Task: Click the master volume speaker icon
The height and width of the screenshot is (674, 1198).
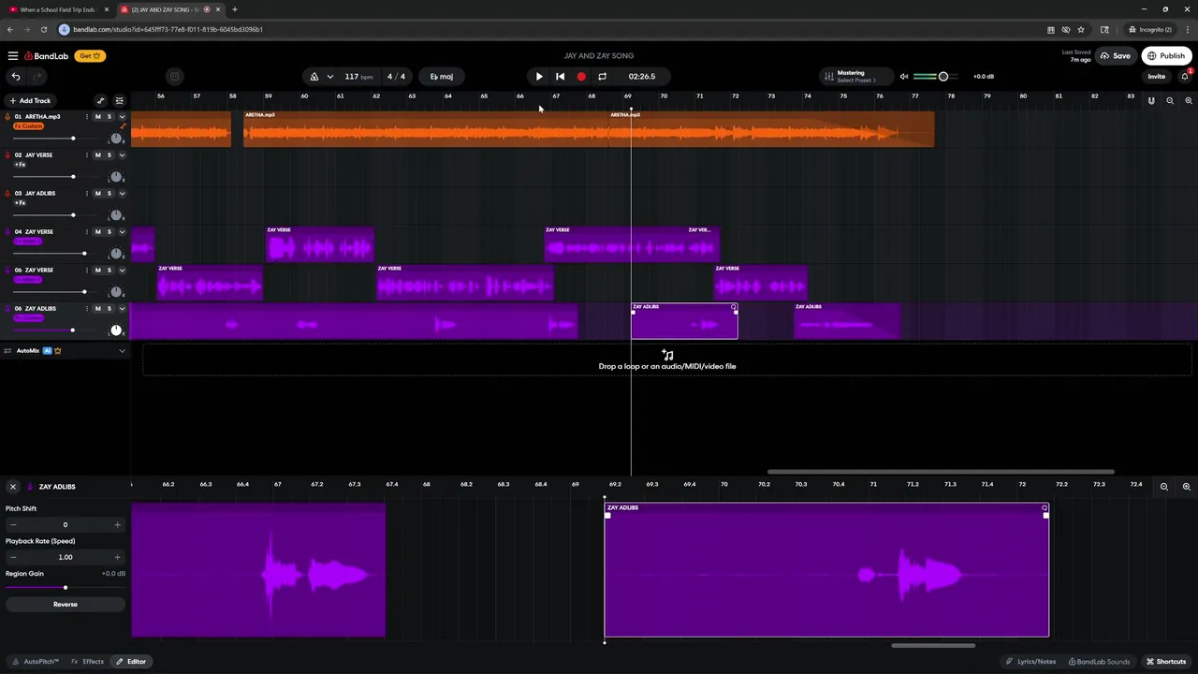Action: [904, 77]
